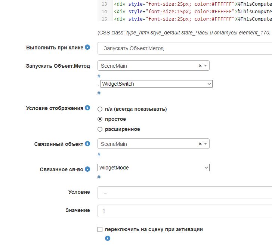Viewport: 272px width, 245px height.
Task: Click info icon next to "Связанное св-во"
Action: point(87,169)
